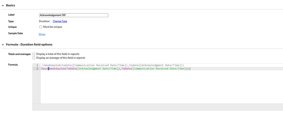
Task: Click the Label field containing Acknowledgement TAT
Action: click(x=73, y=15)
